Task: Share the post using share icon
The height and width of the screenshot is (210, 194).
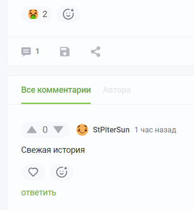Action: [x=96, y=52]
